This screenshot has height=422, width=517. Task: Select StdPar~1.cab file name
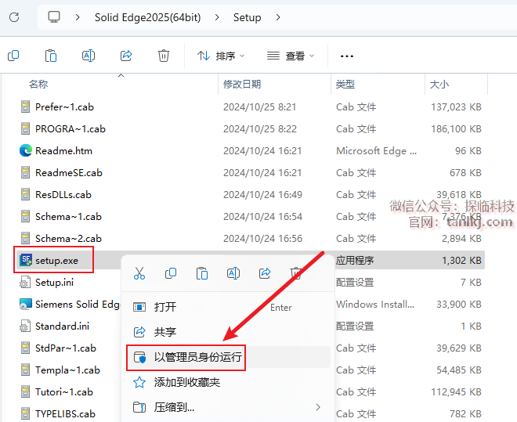click(x=66, y=348)
